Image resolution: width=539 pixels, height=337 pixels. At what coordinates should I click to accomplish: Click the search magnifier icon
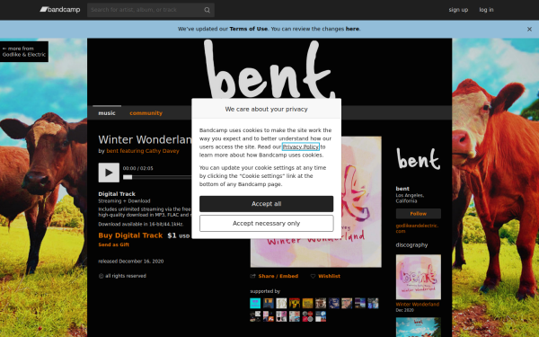pos(207,10)
